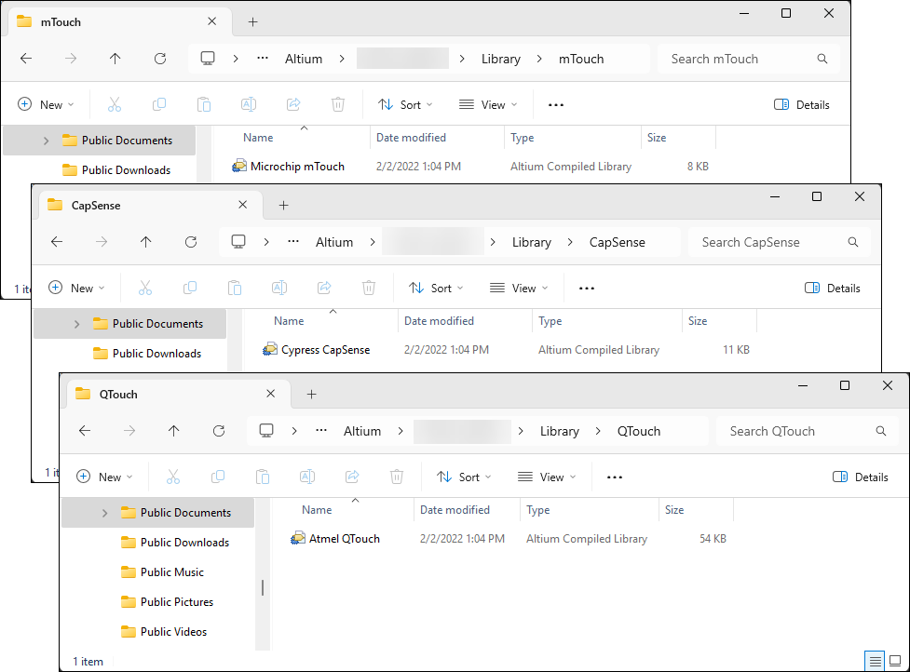Viewport: 910px width, 672px height.
Task: Refresh the QTouch folder view
Action: coord(219,431)
